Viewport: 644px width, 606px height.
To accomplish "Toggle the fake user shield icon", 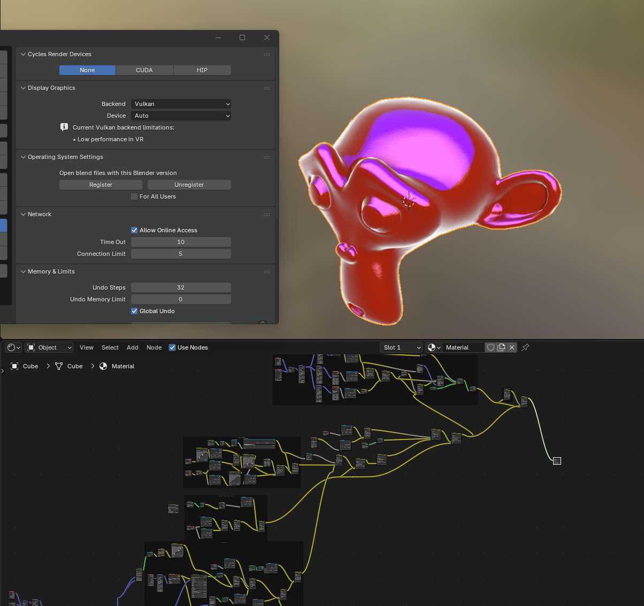I will click(490, 347).
